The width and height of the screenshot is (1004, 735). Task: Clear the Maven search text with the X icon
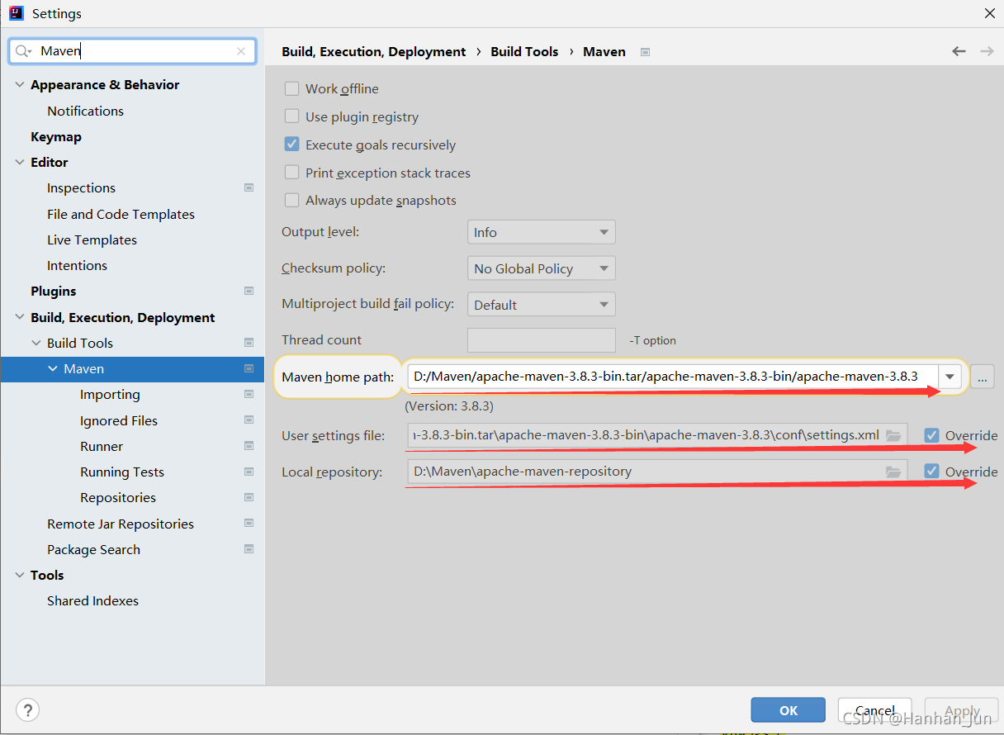(241, 51)
